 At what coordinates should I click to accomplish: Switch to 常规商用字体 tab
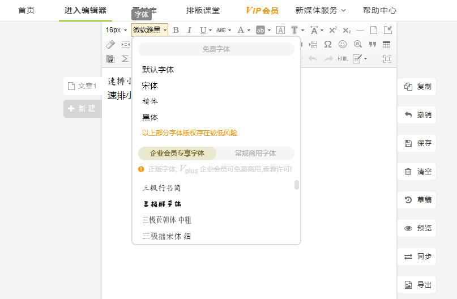(255, 153)
